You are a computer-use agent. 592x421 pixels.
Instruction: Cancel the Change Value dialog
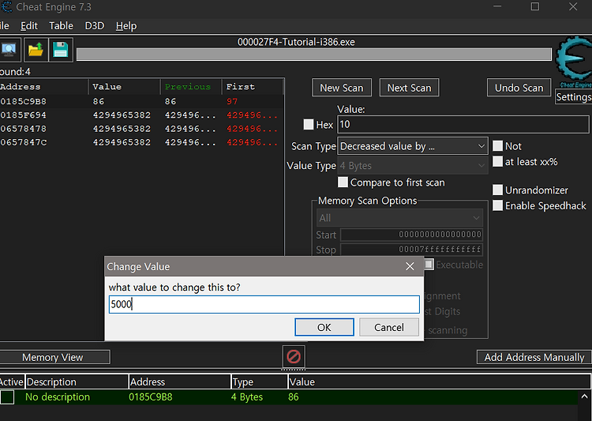point(389,327)
